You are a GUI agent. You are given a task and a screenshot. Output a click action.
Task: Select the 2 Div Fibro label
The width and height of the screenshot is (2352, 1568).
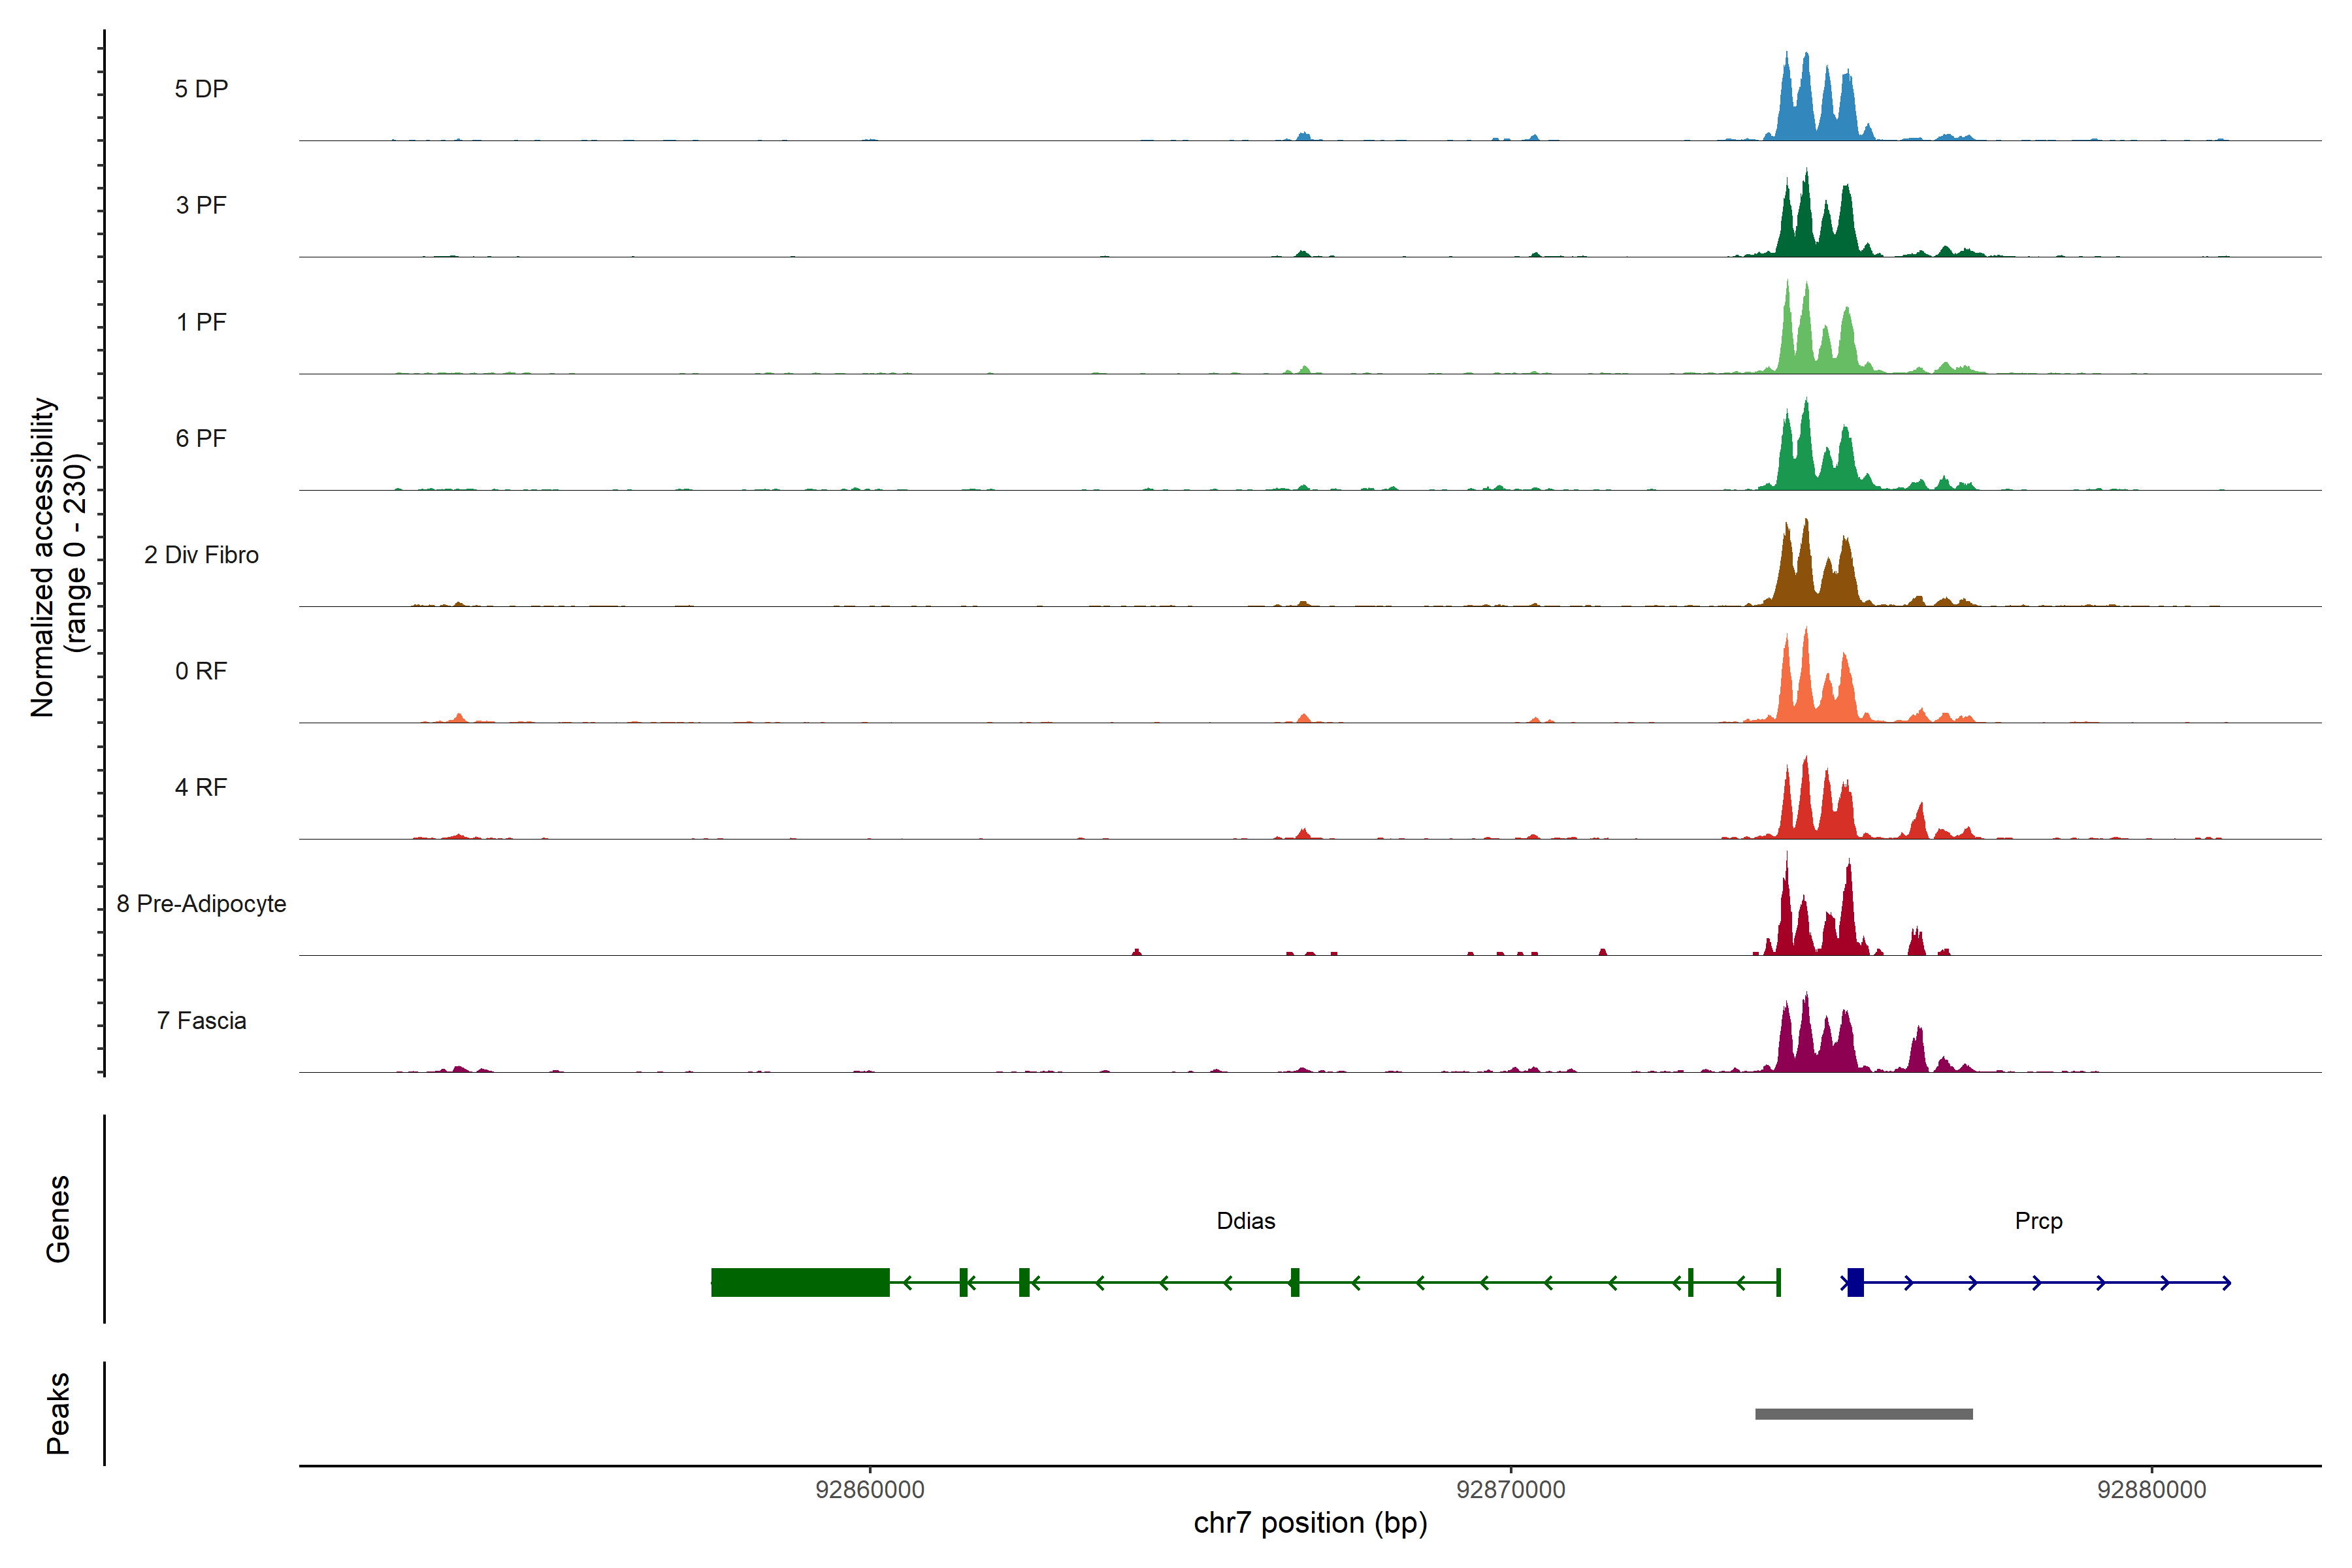pos(201,555)
